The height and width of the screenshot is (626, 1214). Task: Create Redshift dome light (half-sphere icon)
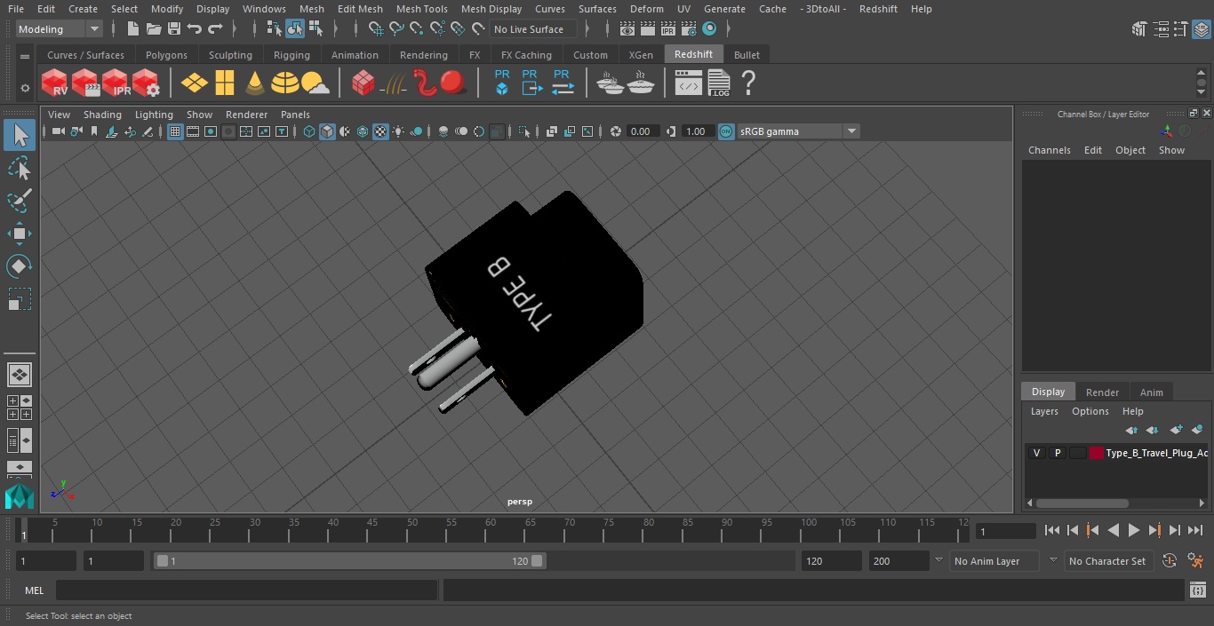click(285, 83)
